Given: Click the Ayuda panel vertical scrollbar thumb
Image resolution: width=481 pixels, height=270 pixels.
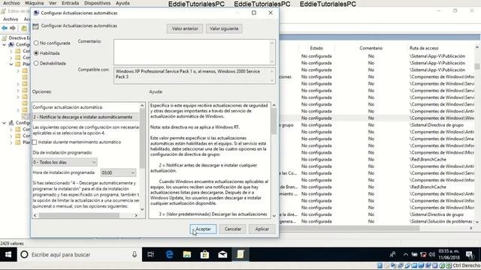Looking at the screenshot, I should 274,121.
